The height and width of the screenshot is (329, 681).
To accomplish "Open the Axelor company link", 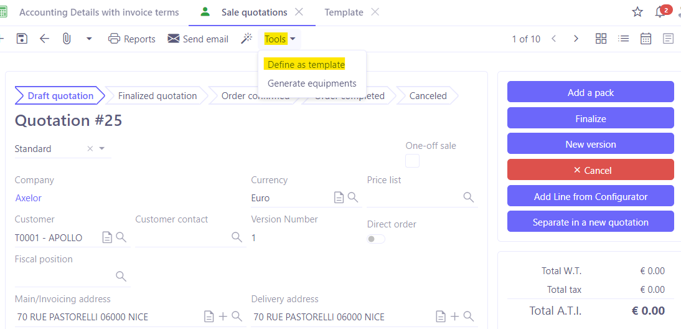I will tap(28, 198).
